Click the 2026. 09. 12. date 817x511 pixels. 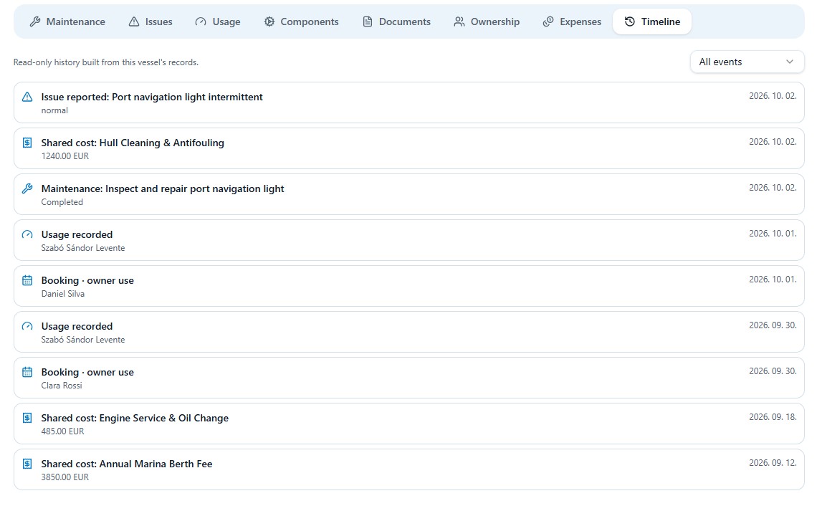pyautogui.click(x=773, y=462)
